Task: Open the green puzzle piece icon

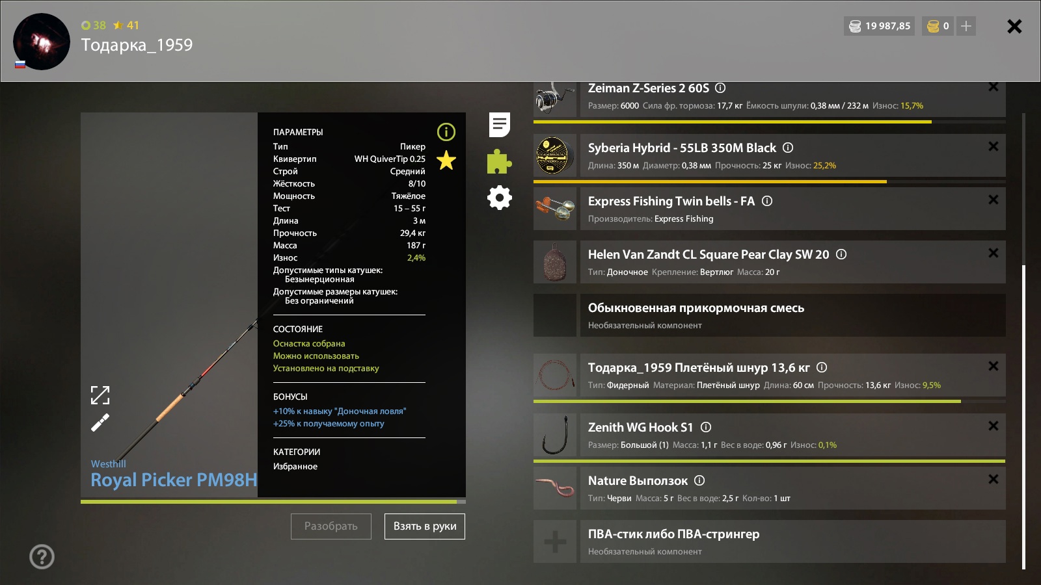Action: click(500, 161)
